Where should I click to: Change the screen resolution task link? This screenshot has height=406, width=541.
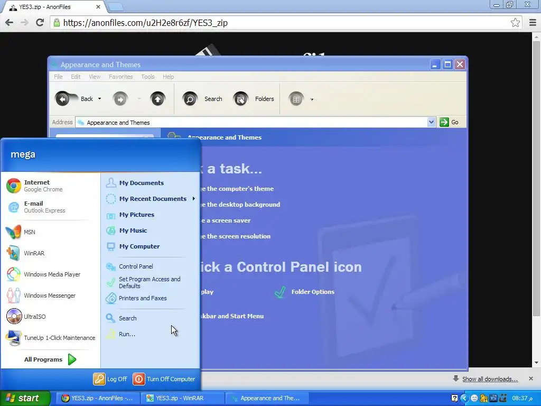pyautogui.click(x=236, y=236)
